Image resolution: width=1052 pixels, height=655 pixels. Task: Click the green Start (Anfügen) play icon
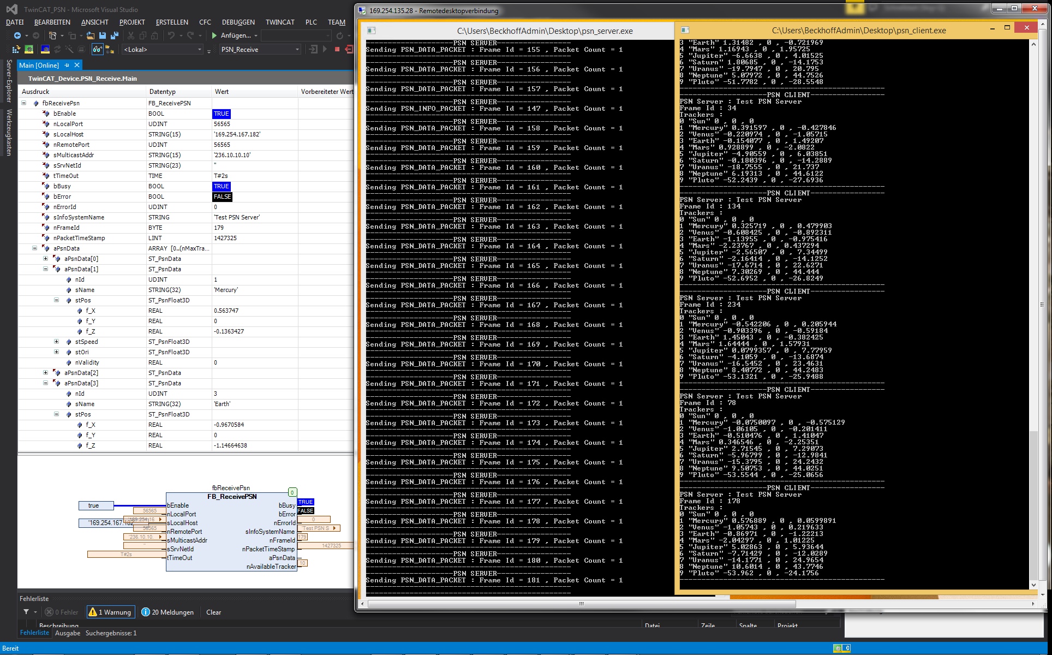point(214,35)
